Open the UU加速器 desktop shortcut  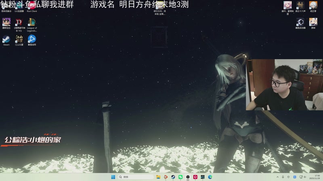pos(19,6)
